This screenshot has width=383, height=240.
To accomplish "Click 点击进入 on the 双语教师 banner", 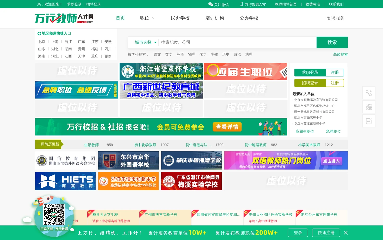I will click(x=331, y=161).
